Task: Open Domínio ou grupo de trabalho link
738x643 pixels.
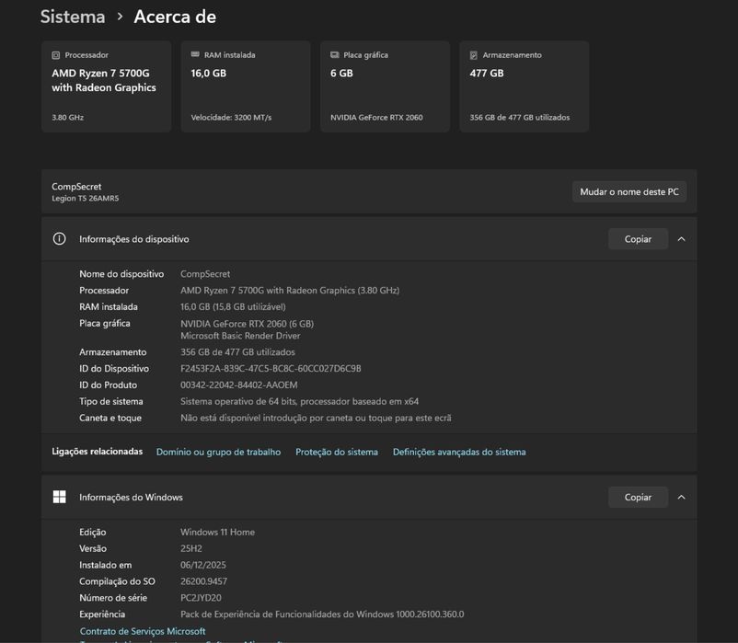Action: [x=218, y=452]
